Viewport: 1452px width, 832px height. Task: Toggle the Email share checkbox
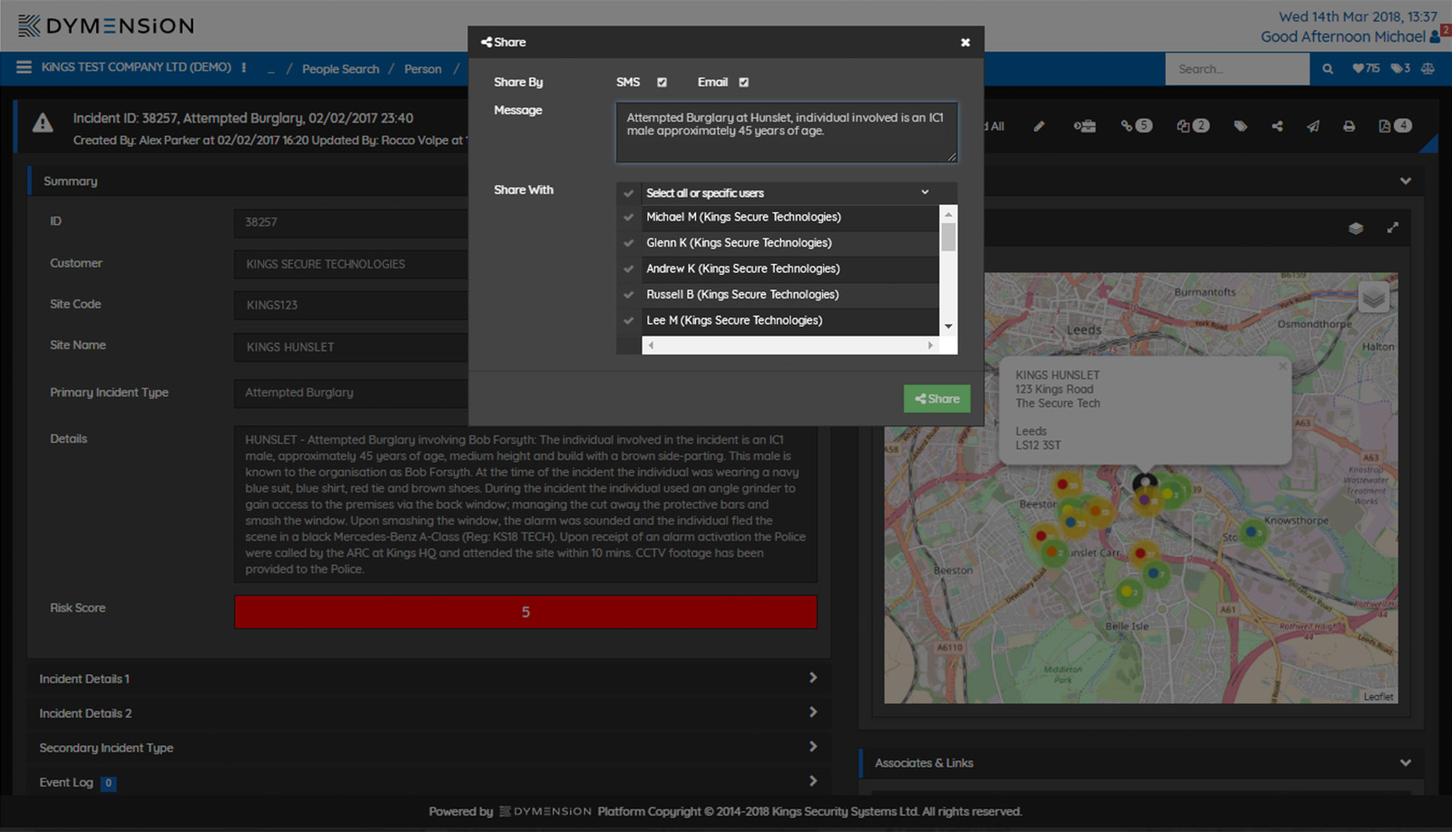click(x=743, y=83)
